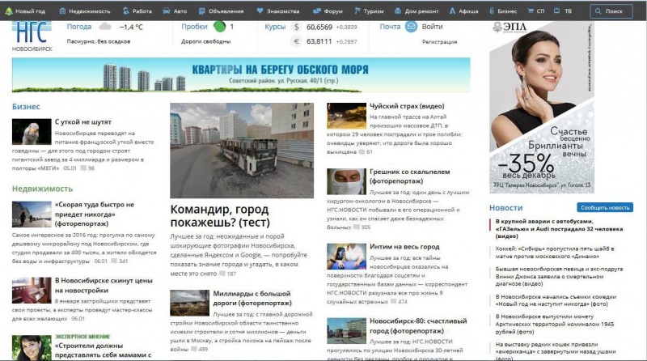This screenshot has width=647, height=361.
Task: Click the Поиск search field
Action: coord(611,12)
